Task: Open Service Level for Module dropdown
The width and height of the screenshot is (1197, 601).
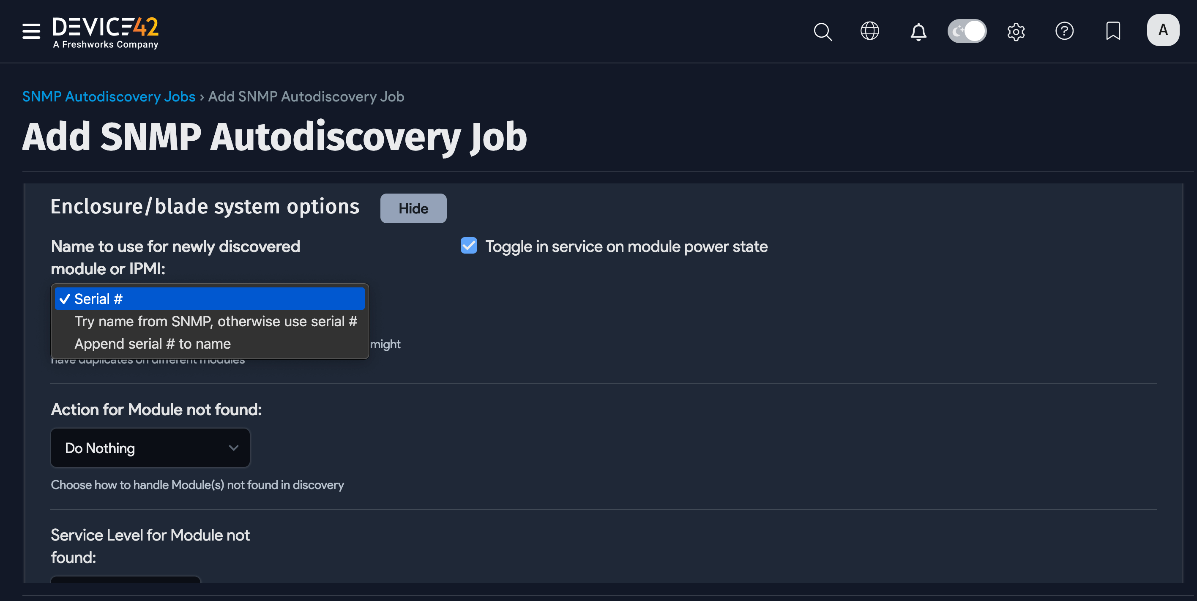Action: click(x=126, y=579)
